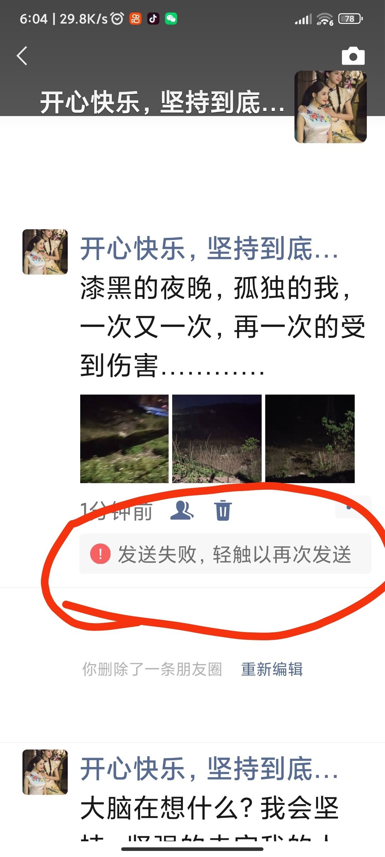
Task: Open the large profile avatar in header
Action: coord(330,107)
